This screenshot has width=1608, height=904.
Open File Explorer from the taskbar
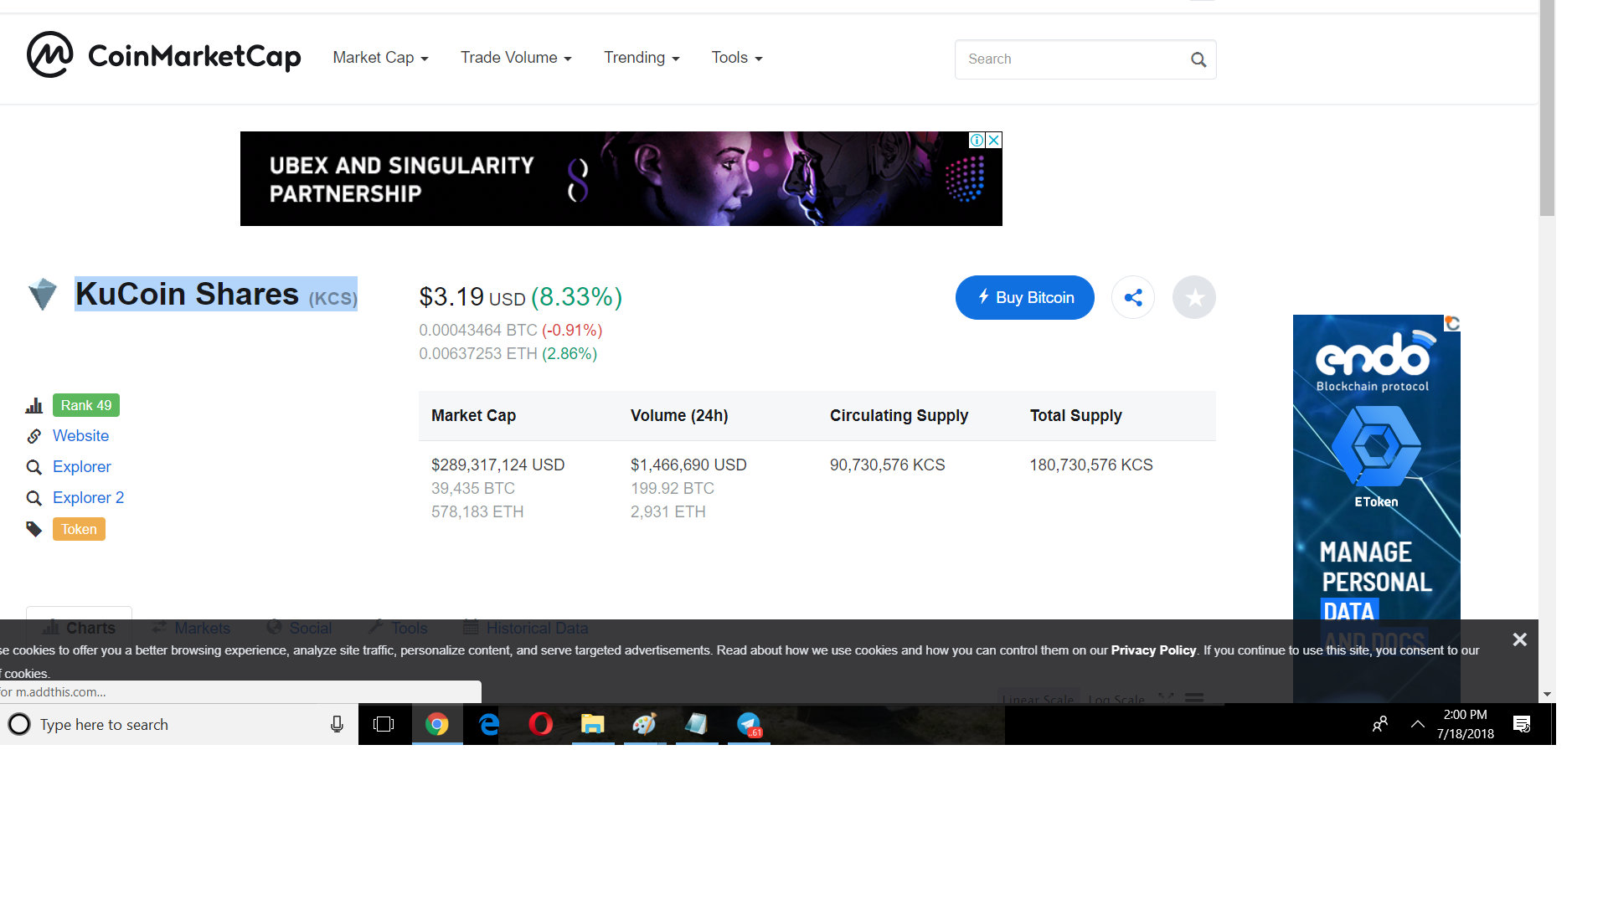593,724
